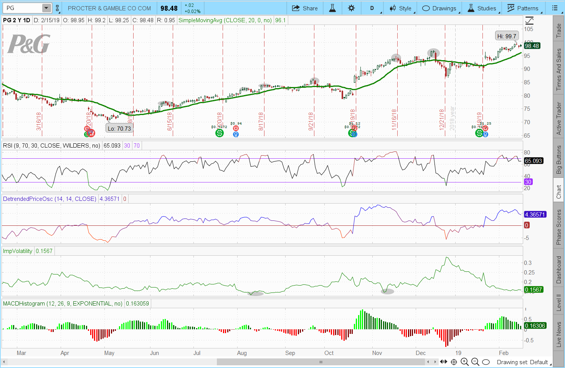Click the Share button
This screenshot has width=565, height=368.
[x=305, y=8]
